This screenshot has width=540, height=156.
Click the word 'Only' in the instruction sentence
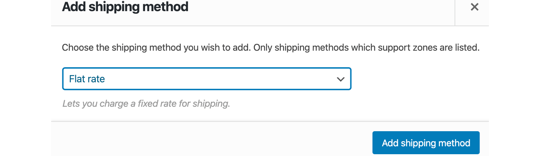pyautogui.click(x=264, y=48)
